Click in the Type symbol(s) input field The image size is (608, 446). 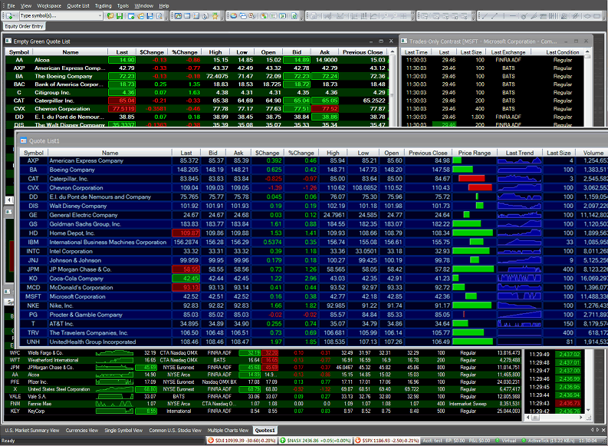(58, 16)
